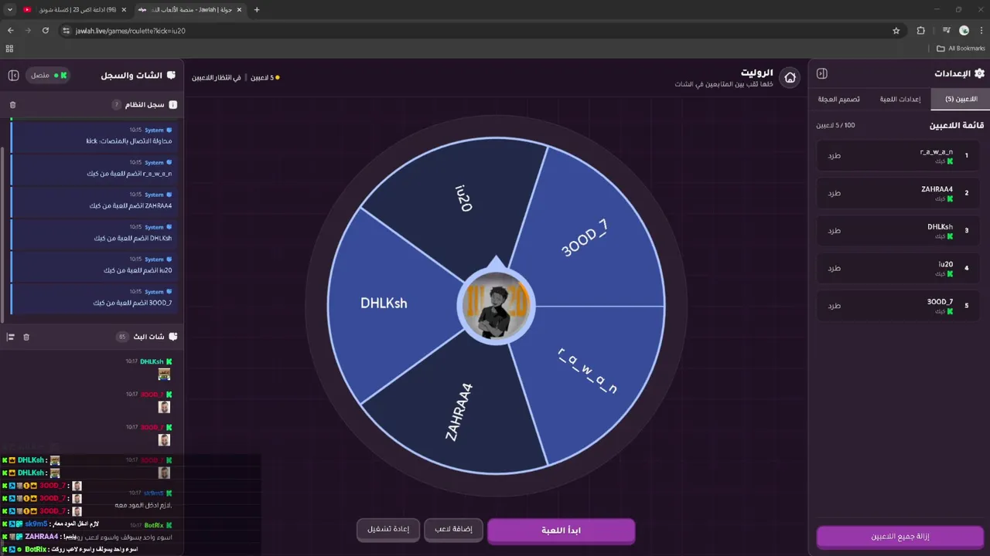Click the 100 / 5 players counter

[835, 125]
